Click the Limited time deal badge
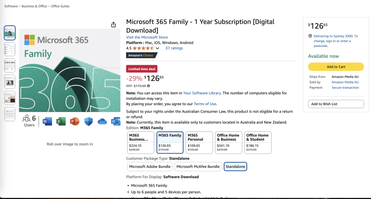The width and height of the screenshot is (371, 199). coord(142,69)
